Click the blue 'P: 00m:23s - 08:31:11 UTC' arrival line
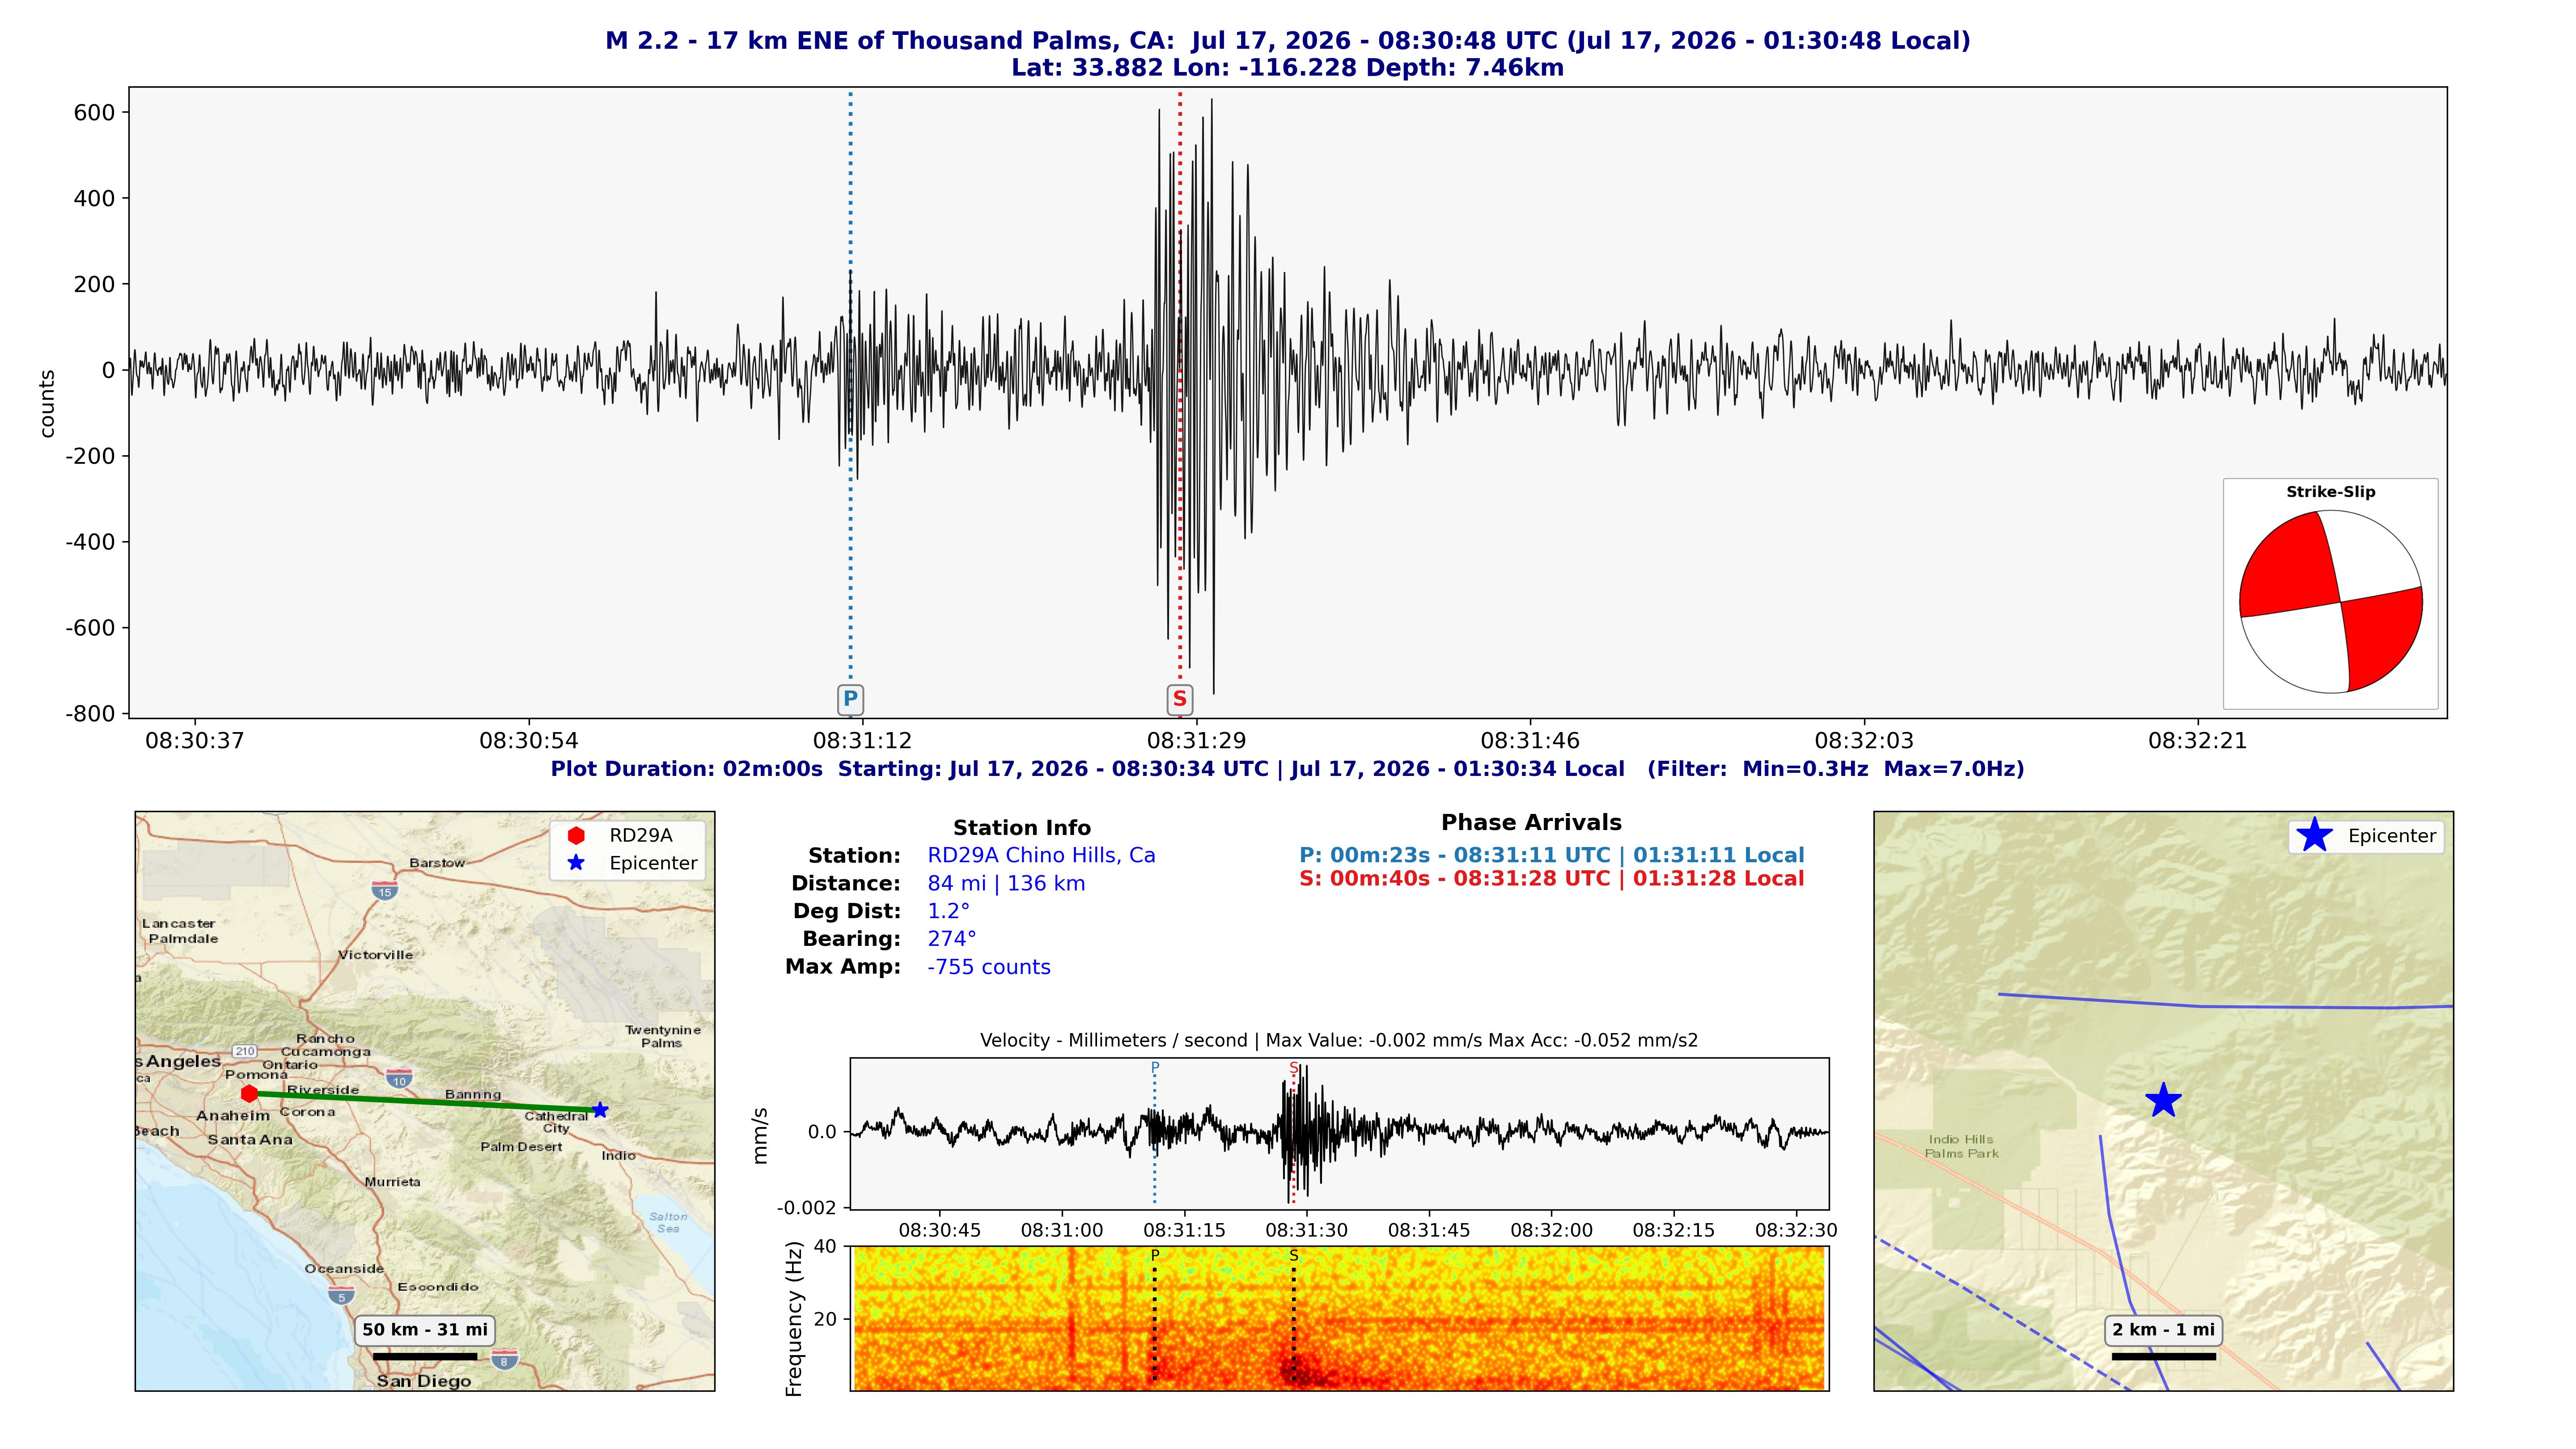Screen dimensions: 2576x1449 (1552, 856)
